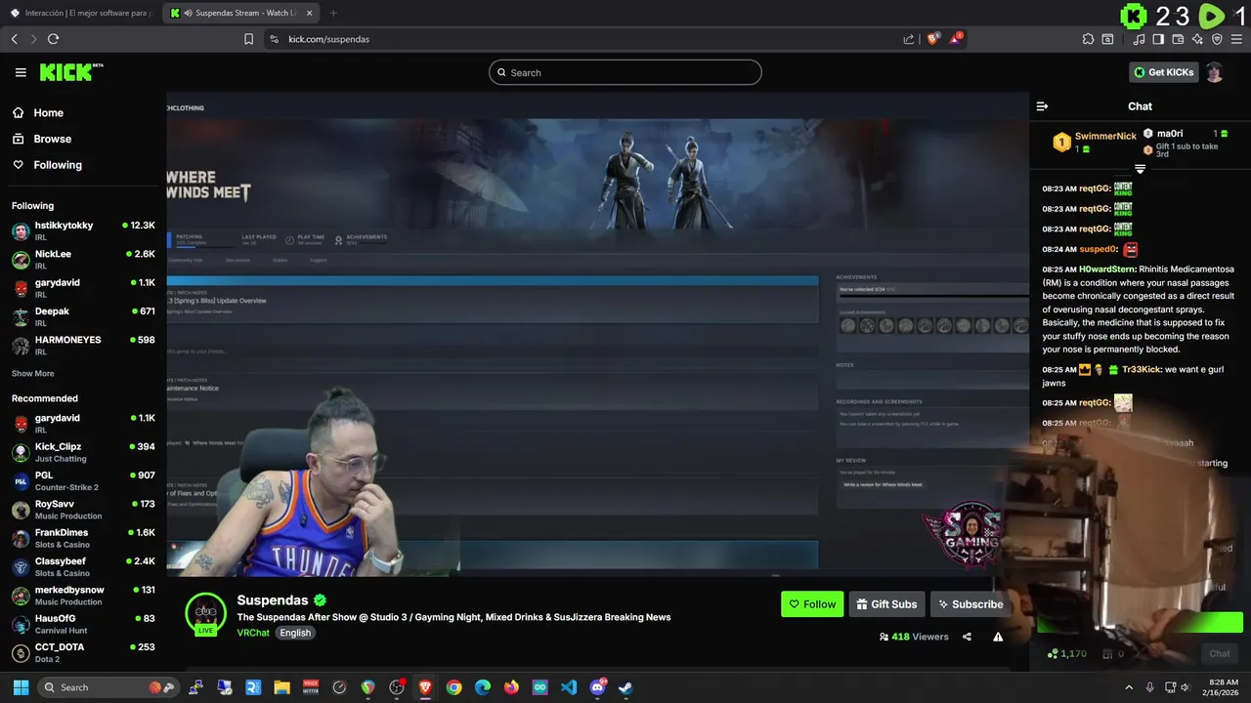This screenshot has height=703, width=1251.
Task: Click the VRChat category link
Action: 253,633
